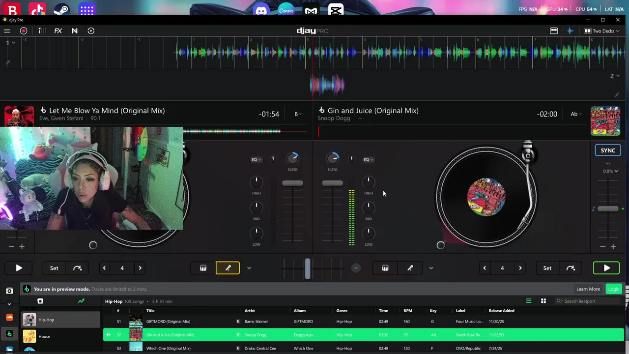Click the right channel volume fader

click(x=333, y=183)
